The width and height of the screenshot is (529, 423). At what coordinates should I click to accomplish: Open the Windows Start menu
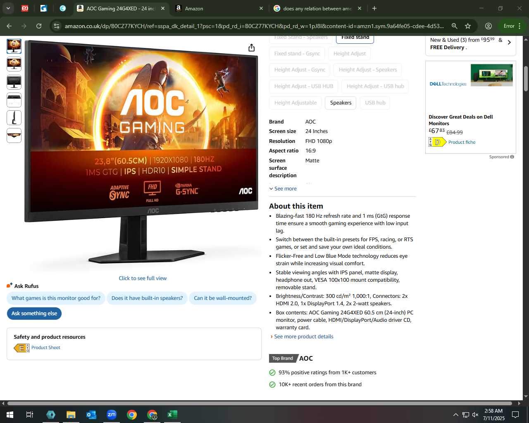(x=10, y=415)
